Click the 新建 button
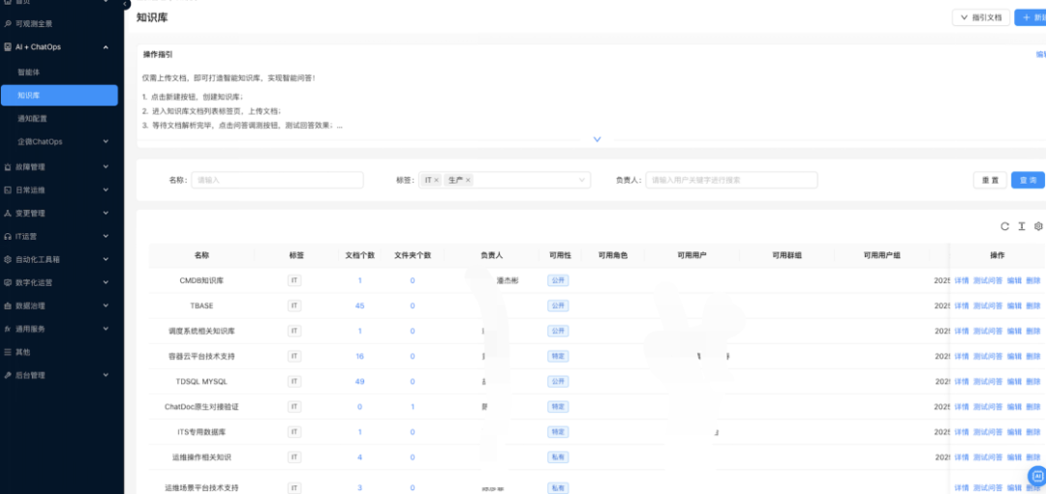The image size is (1046, 494). [1030, 18]
